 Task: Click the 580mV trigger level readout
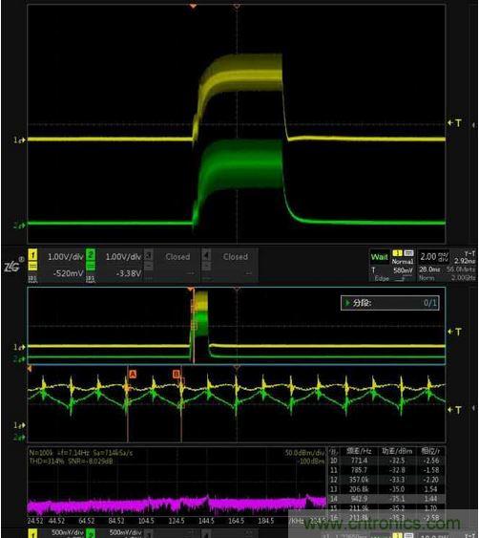[x=403, y=270]
